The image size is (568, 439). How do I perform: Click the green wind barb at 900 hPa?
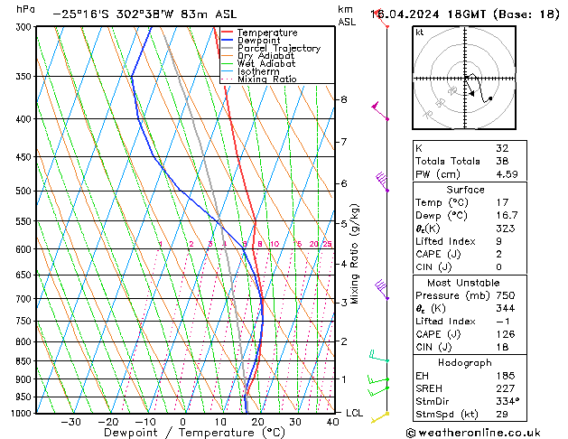(x=378, y=379)
